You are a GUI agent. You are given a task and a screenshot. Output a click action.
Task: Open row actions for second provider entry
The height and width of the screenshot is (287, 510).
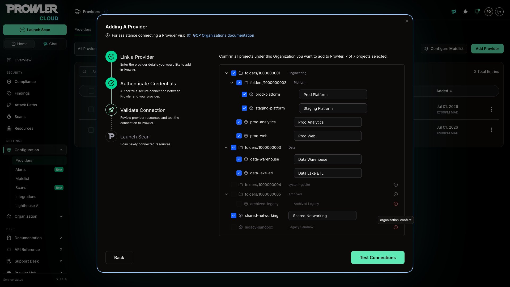(491, 130)
